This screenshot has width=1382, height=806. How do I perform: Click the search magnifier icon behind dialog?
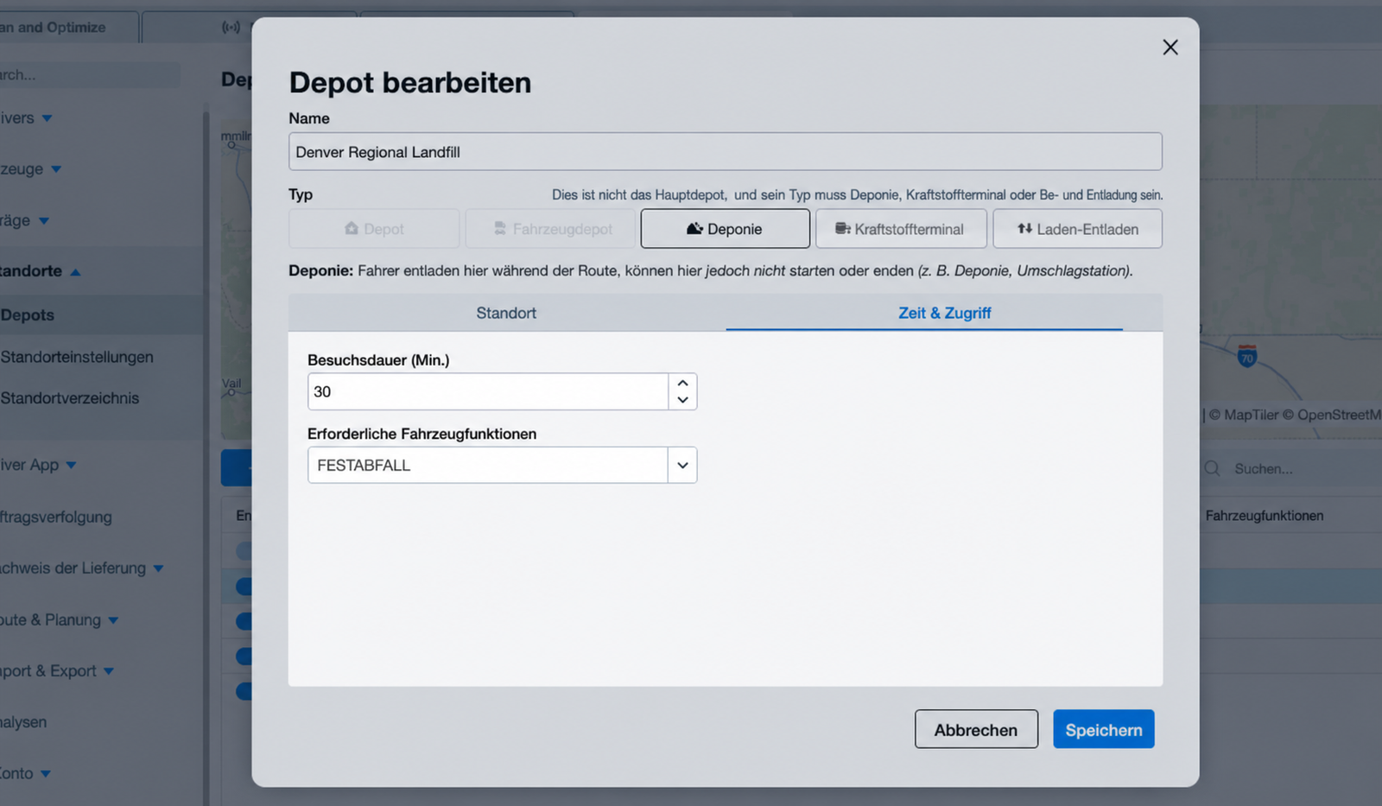(x=1212, y=468)
